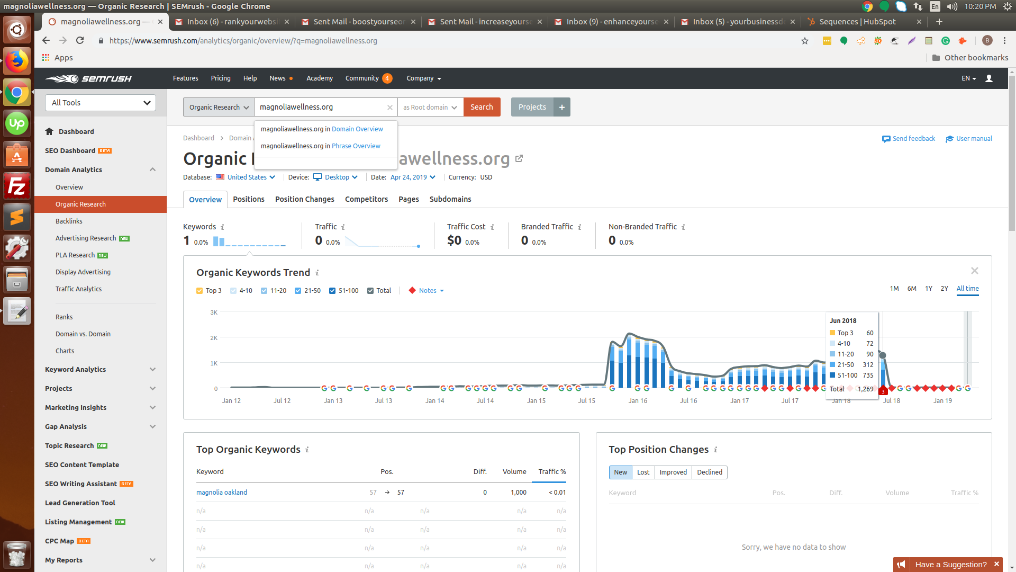Image resolution: width=1016 pixels, height=572 pixels.
Task: Open 'as Root domain' dropdown
Action: [430, 107]
